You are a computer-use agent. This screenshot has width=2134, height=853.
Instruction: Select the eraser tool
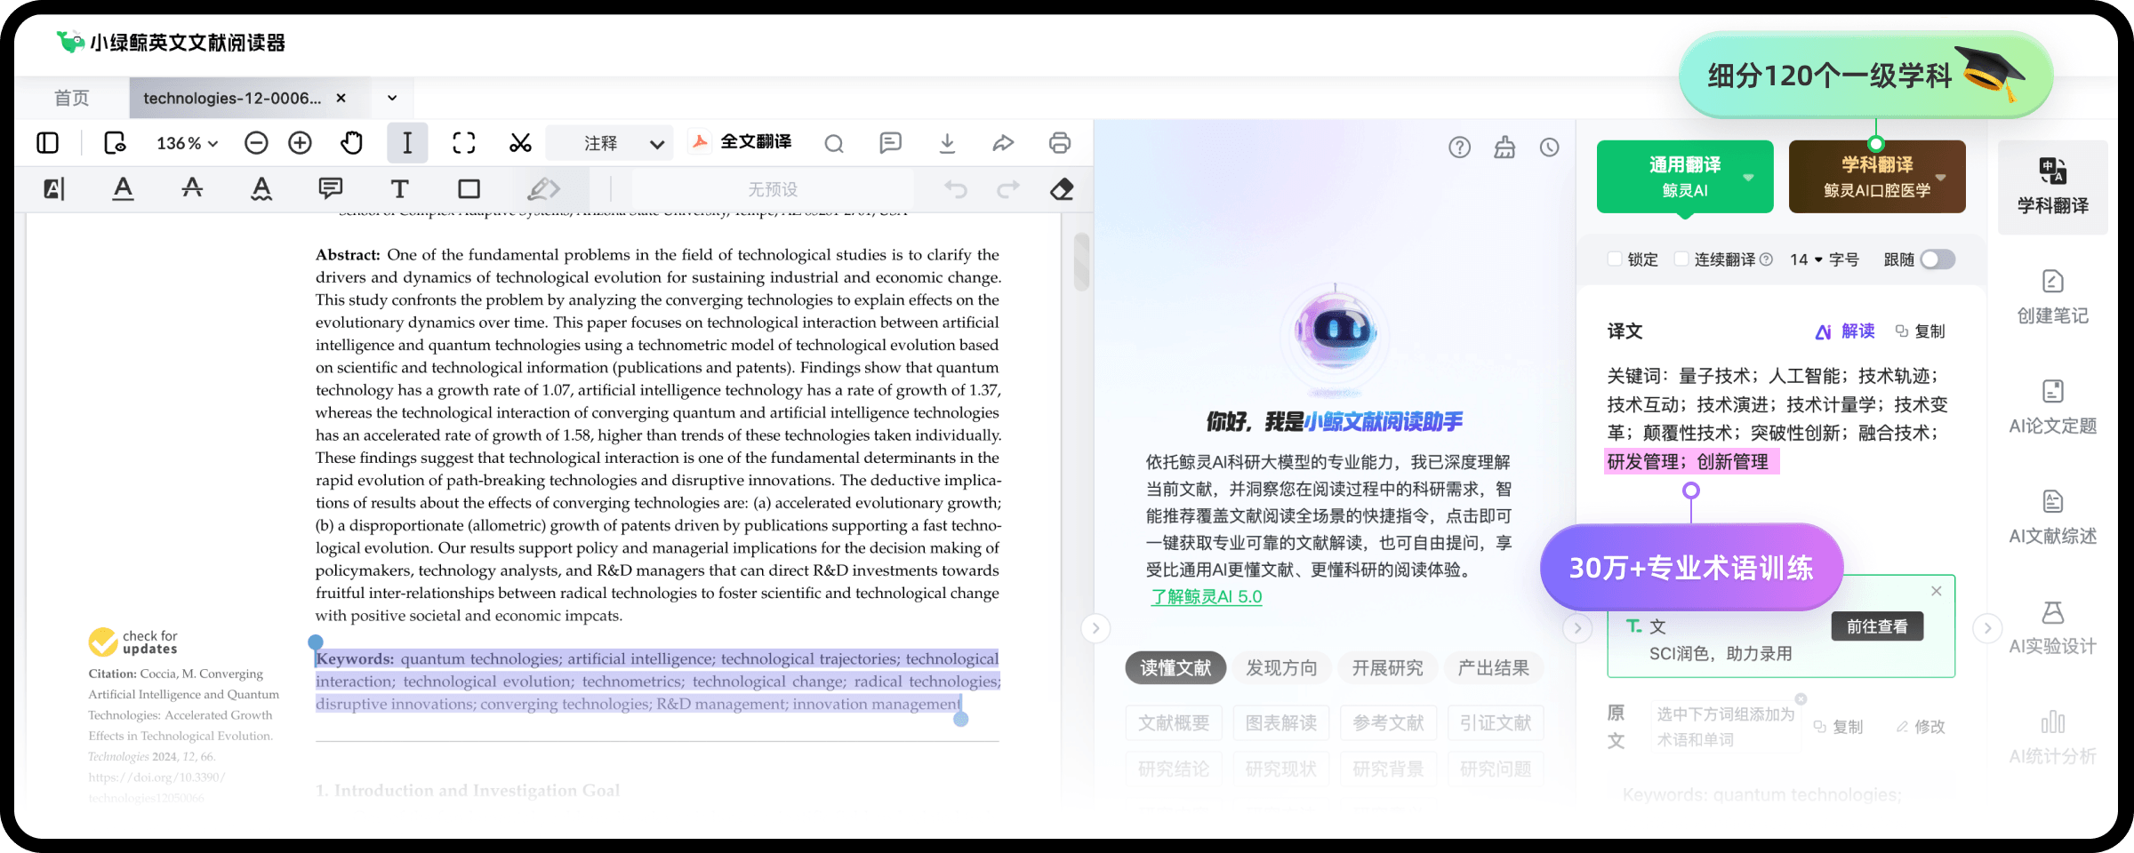(x=1062, y=189)
